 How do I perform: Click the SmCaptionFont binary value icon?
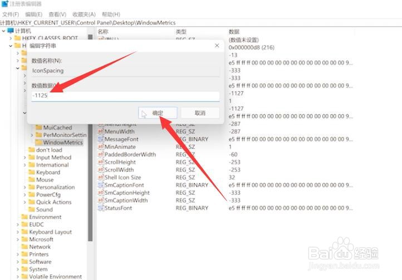(x=101, y=185)
